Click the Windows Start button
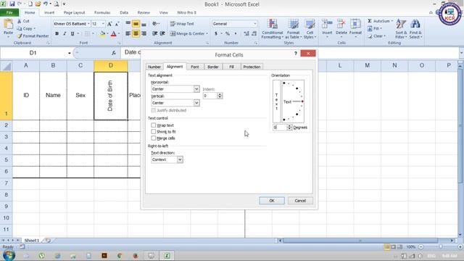This screenshot has width=464, height=261. click(9, 255)
